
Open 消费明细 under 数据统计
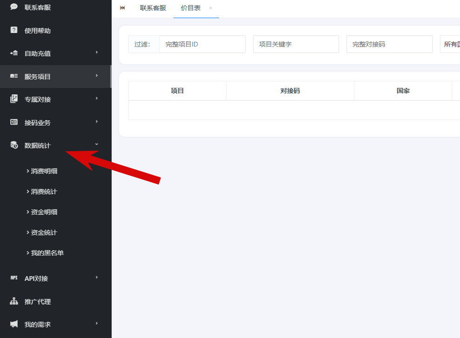[44, 171]
